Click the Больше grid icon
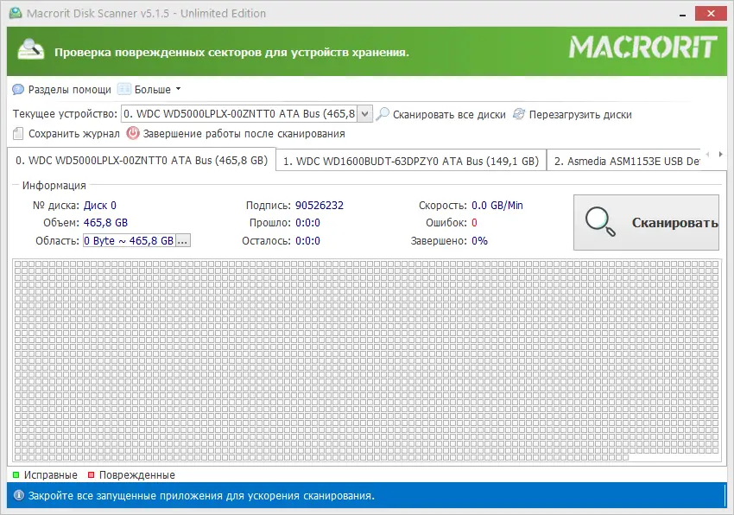Viewport: 734px width, 515px height. [123, 89]
